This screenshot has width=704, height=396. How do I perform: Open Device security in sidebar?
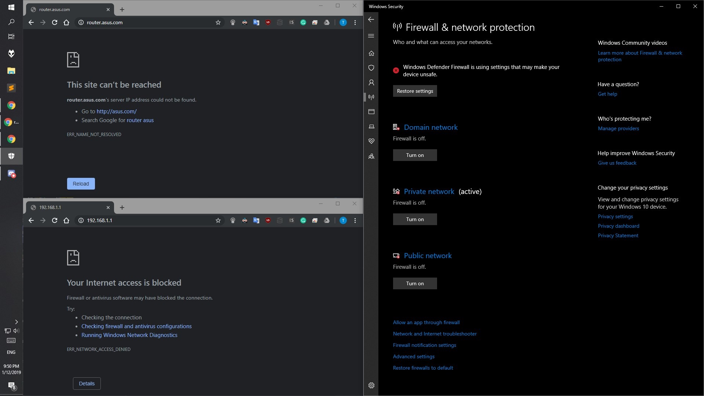(x=371, y=126)
